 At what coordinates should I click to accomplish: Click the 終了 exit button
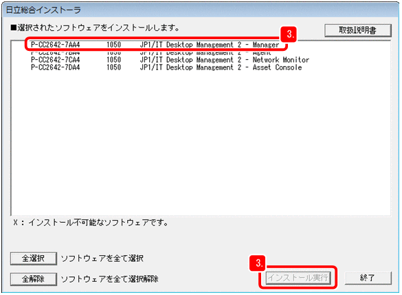coord(368,278)
